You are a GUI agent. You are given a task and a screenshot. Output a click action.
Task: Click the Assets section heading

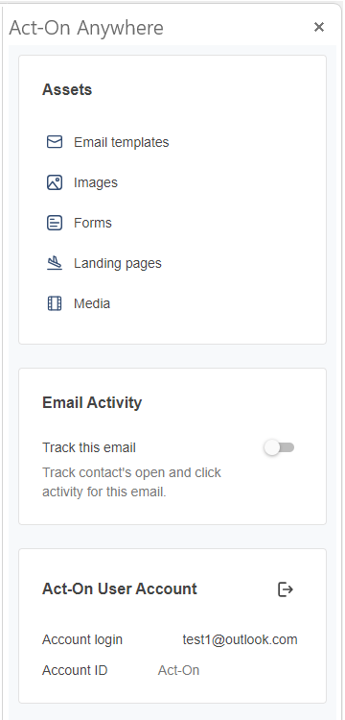67,89
